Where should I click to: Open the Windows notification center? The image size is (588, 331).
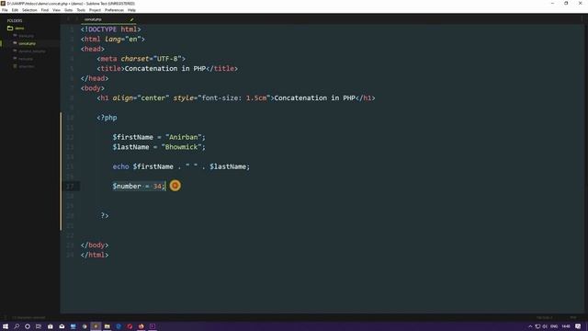(578, 326)
